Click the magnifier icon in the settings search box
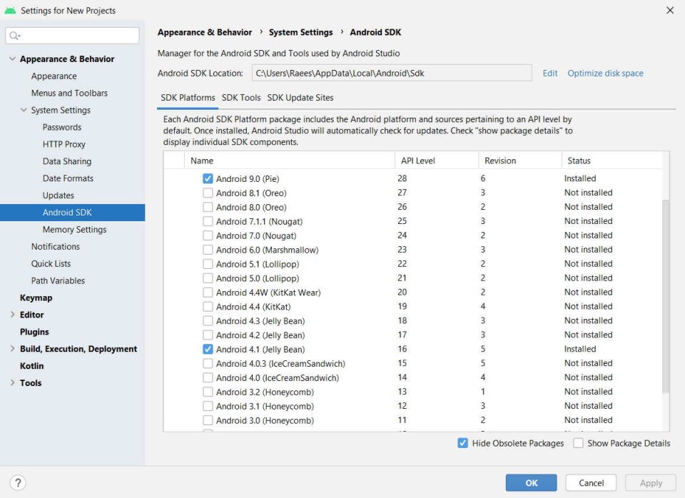This screenshot has width=685, height=498. (13, 35)
